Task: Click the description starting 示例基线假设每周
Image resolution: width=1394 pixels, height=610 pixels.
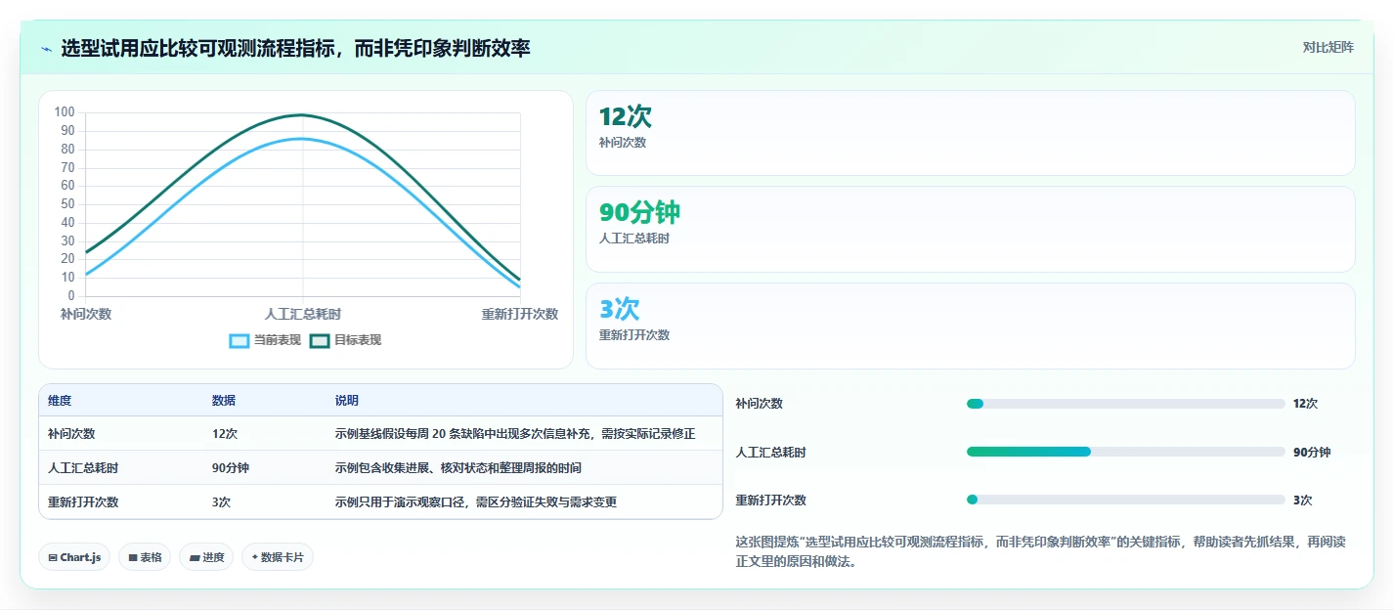Action: (515, 434)
